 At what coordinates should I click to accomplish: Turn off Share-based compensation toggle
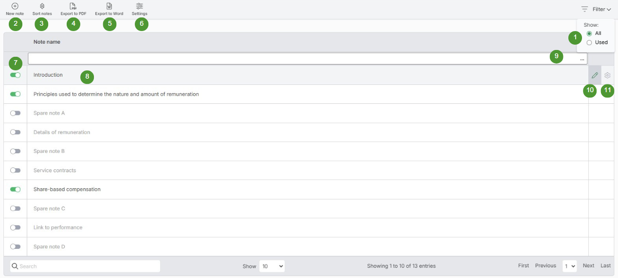coord(16,189)
